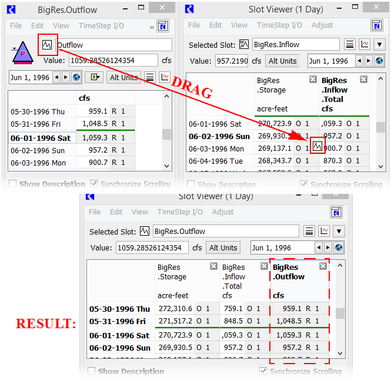Toggle Show Description in bottom Slot Viewer
This screenshot has width=391, height=383.
tap(92, 371)
